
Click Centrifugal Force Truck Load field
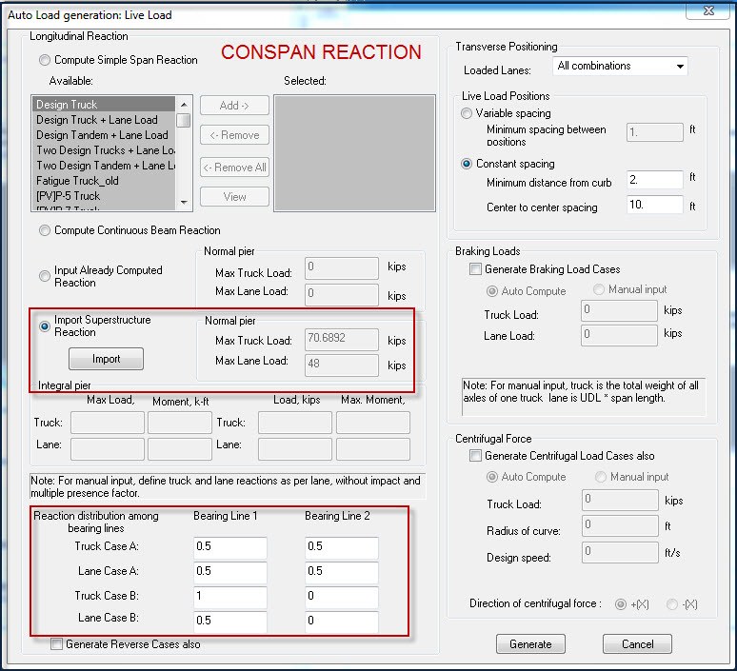point(620,500)
